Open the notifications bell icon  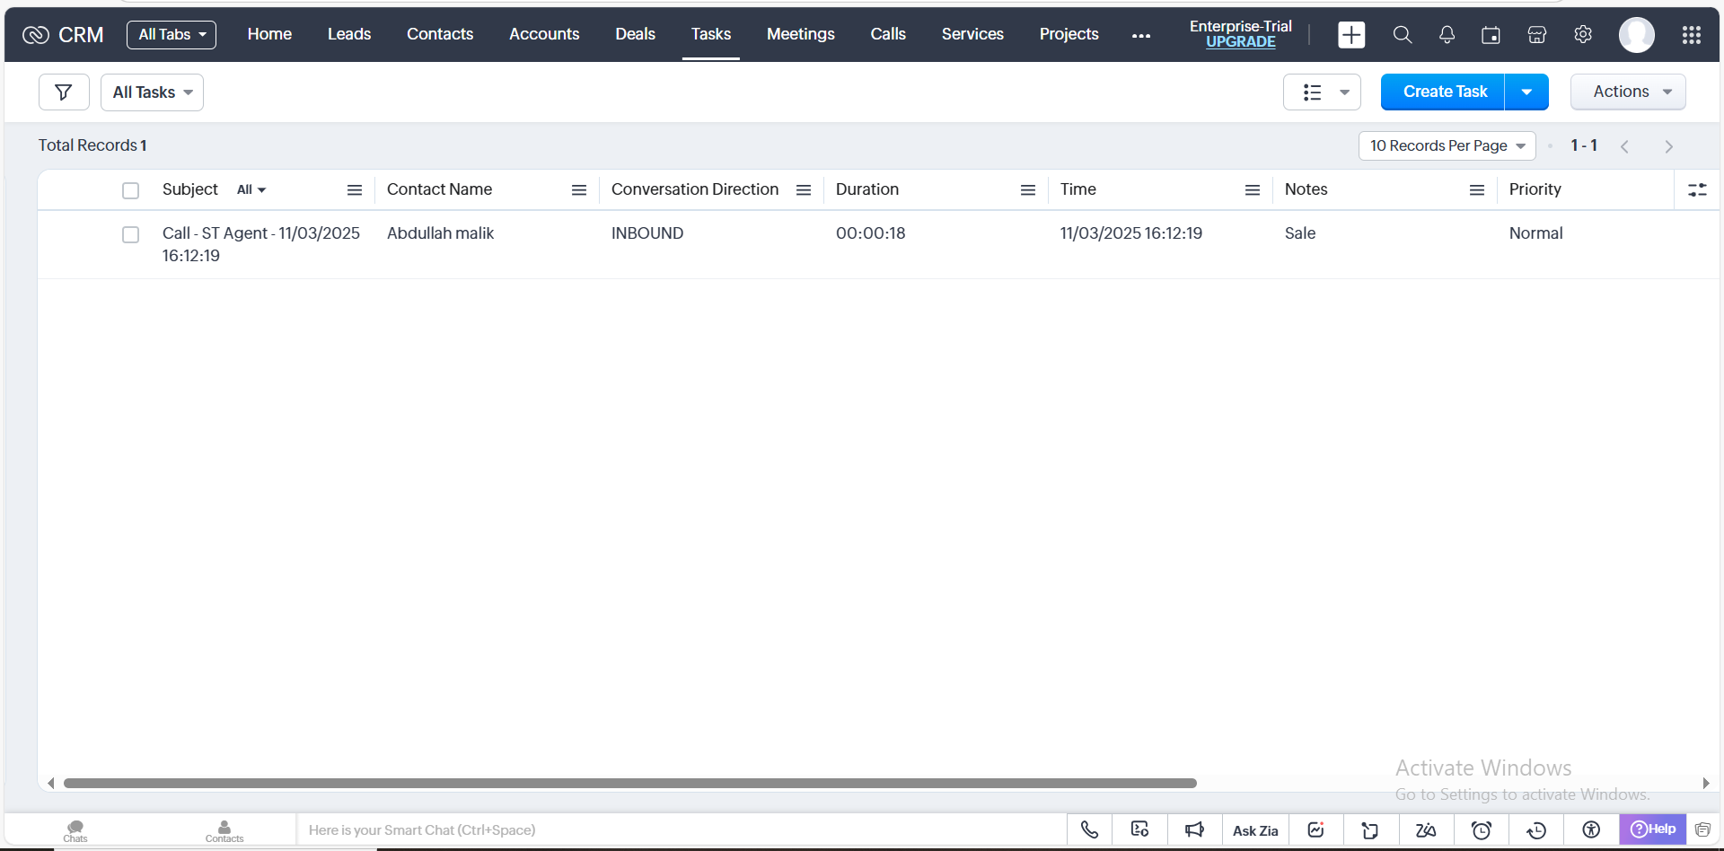click(x=1447, y=35)
